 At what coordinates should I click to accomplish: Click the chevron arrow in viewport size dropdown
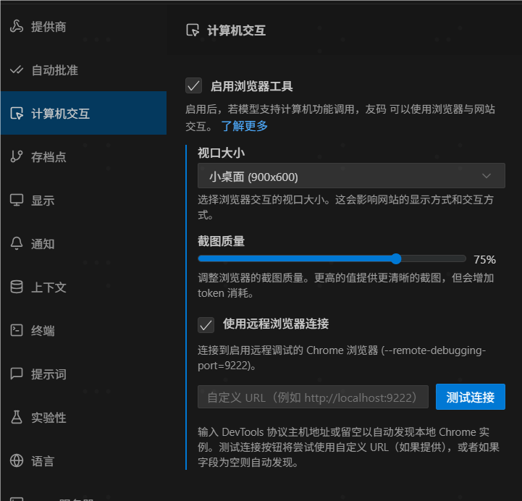487,176
